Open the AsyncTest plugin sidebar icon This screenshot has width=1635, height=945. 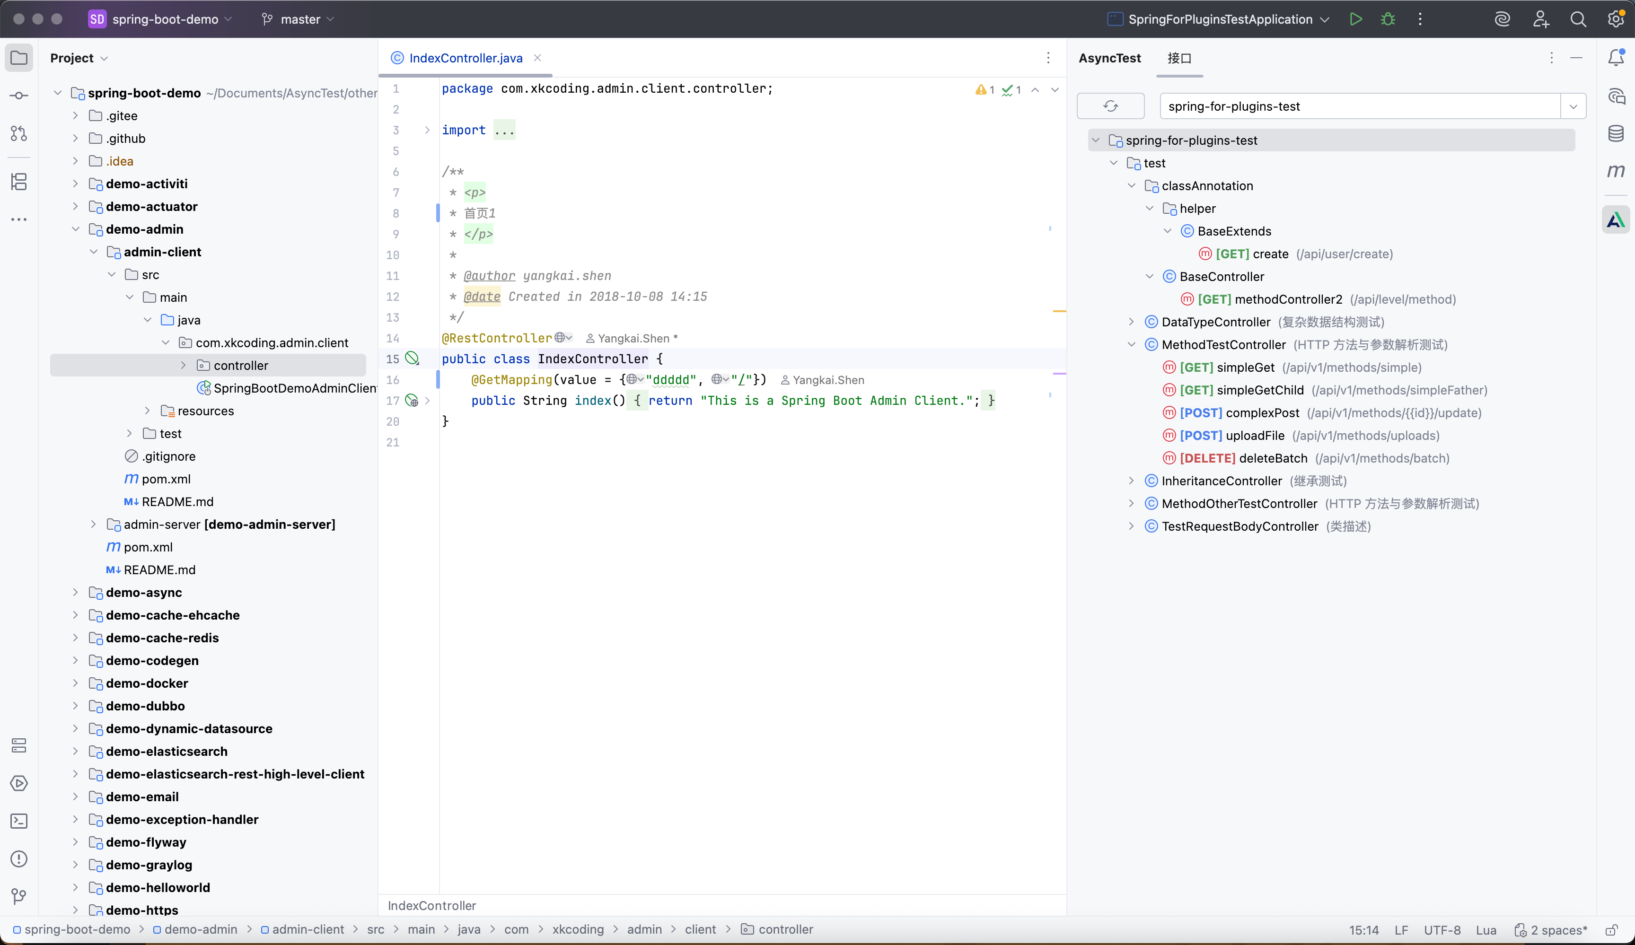1616,220
